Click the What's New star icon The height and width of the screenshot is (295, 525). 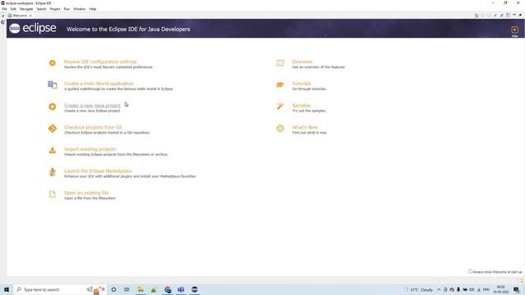pyautogui.click(x=280, y=129)
